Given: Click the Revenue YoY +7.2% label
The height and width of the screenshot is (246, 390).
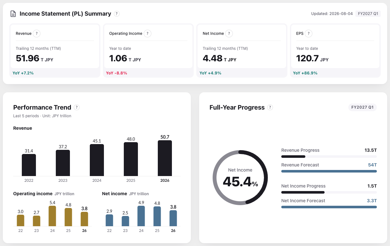Looking at the screenshot, I should [23, 73].
